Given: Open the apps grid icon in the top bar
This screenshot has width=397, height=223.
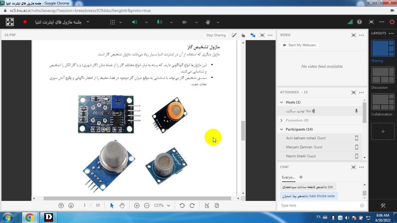Looking at the screenshot, I should pyautogui.click(x=112, y=22).
